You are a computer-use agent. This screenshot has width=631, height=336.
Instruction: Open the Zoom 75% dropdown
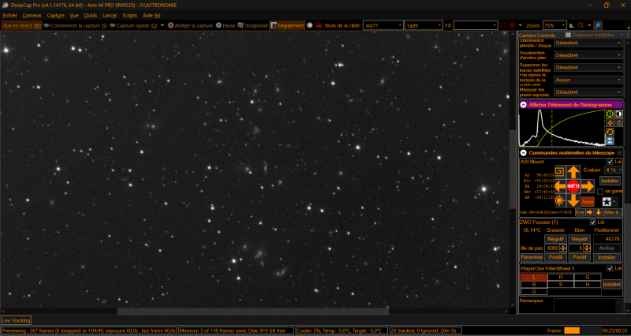click(554, 25)
